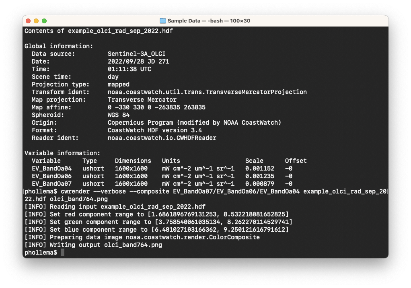Click the EV_BandOa04 variable row name
Viewport: 411px width, 288px height.
(x=51, y=169)
